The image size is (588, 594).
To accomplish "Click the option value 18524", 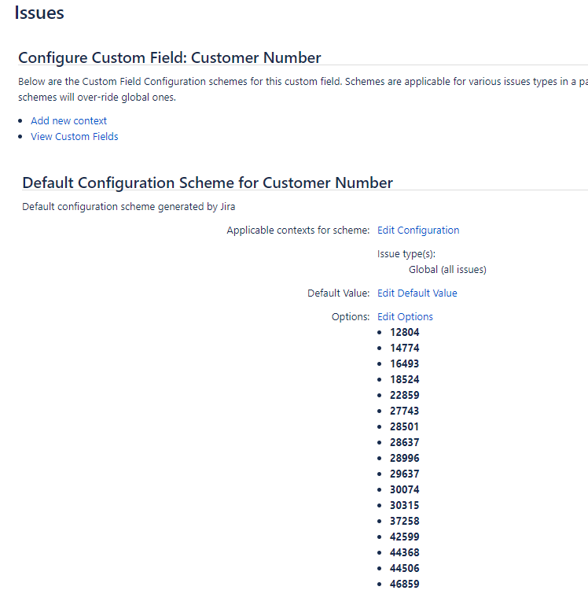I will coord(404,379).
